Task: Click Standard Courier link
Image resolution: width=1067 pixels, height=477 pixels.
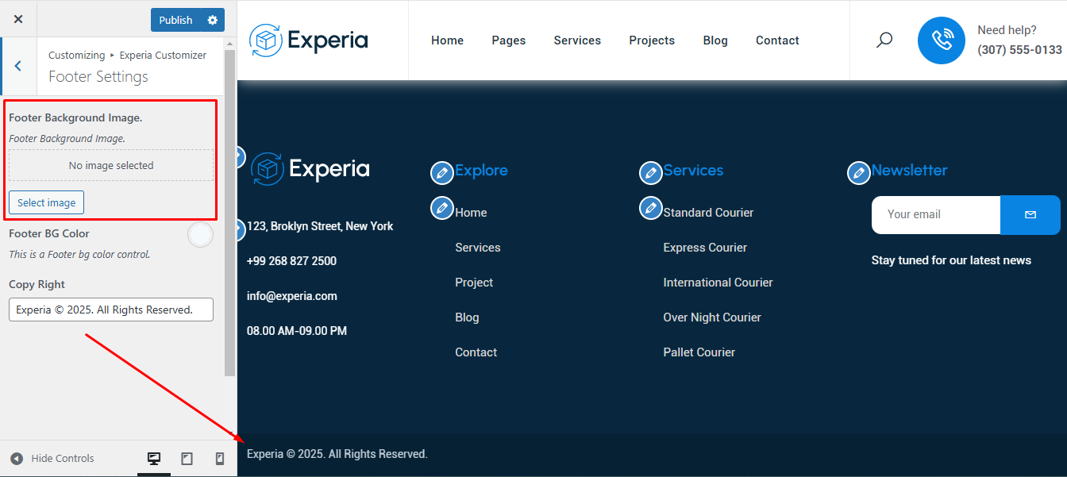Action: 708,213
